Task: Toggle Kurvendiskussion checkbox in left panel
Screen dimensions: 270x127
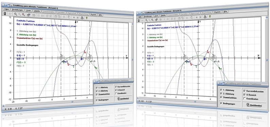Action: pyautogui.click(x=116, y=87)
